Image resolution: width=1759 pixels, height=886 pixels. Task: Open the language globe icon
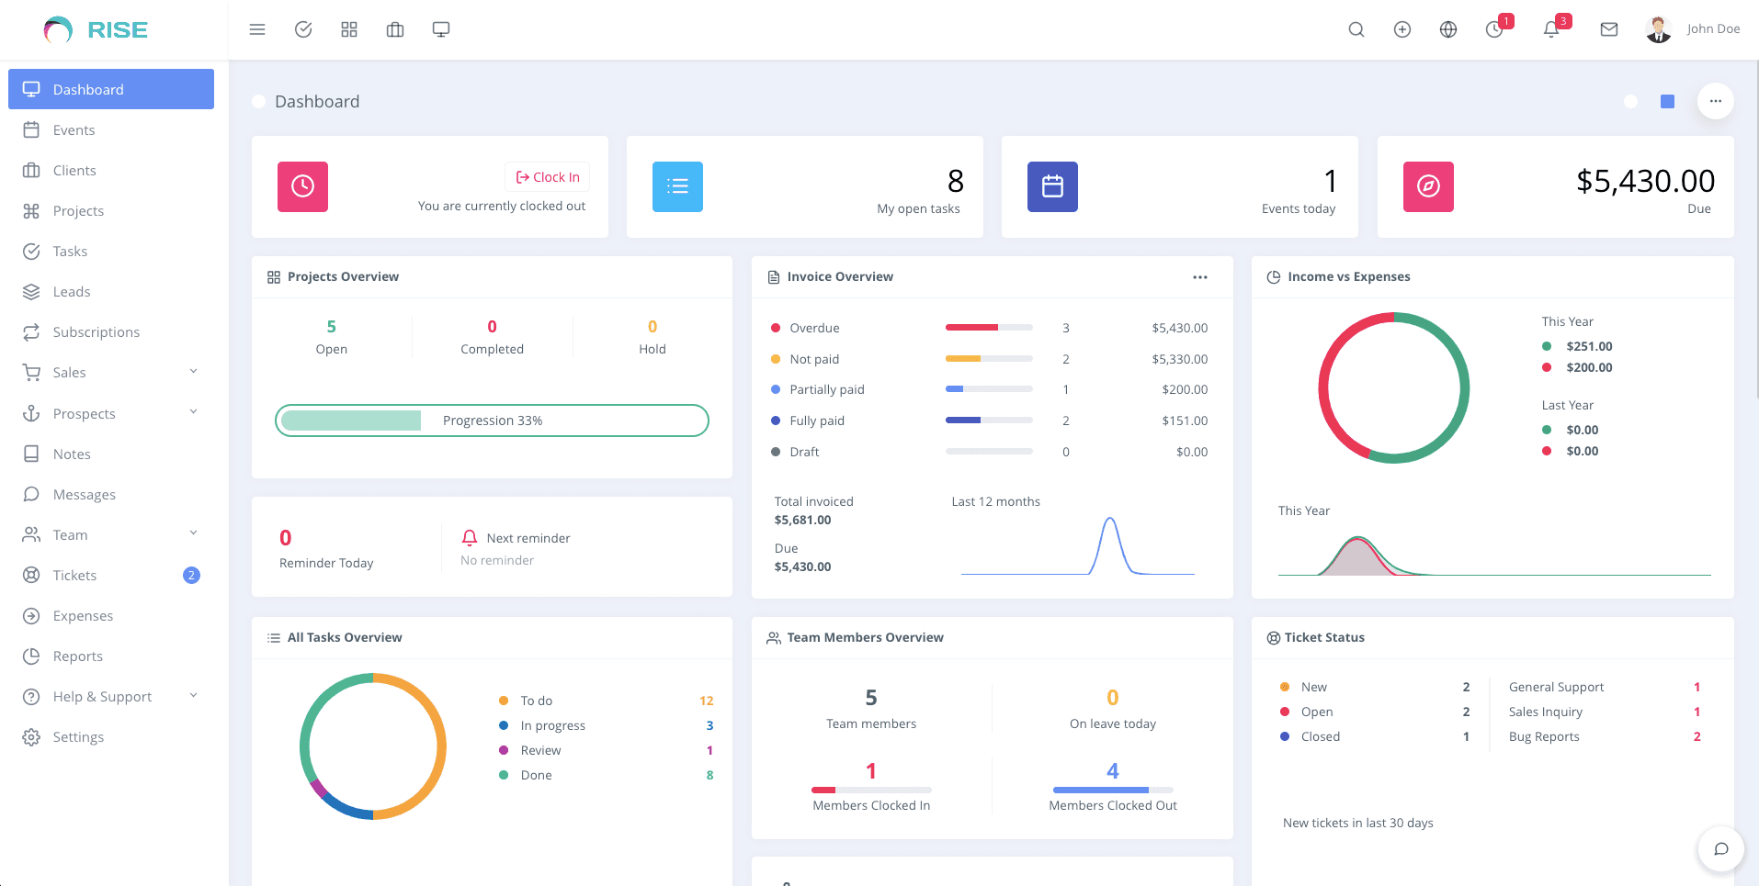pos(1447,29)
